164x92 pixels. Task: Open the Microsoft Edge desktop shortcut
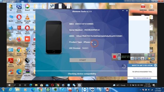19,74
